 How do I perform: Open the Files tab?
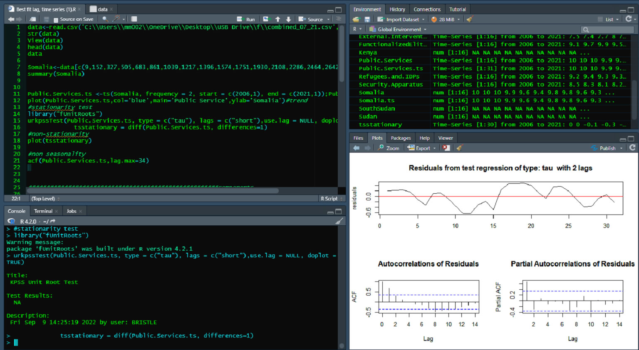[358, 138]
